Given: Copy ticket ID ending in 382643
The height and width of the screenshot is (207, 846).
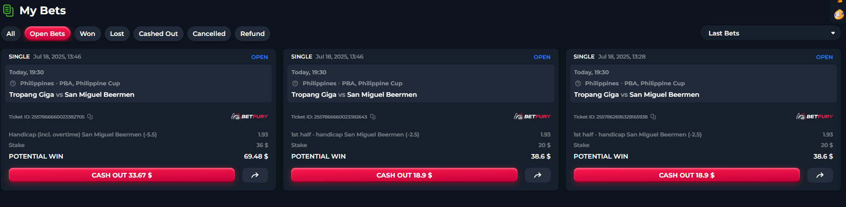Looking at the screenshot, I should tap(373, 117).
